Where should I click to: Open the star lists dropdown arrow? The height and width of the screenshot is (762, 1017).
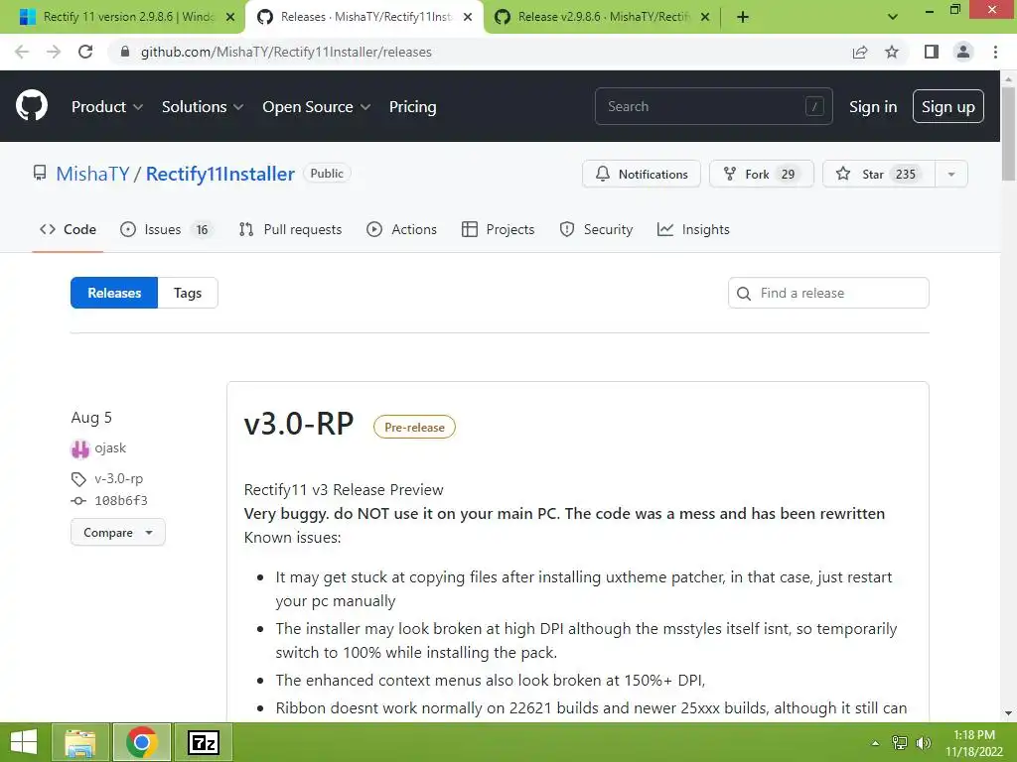tap(951, 174)
